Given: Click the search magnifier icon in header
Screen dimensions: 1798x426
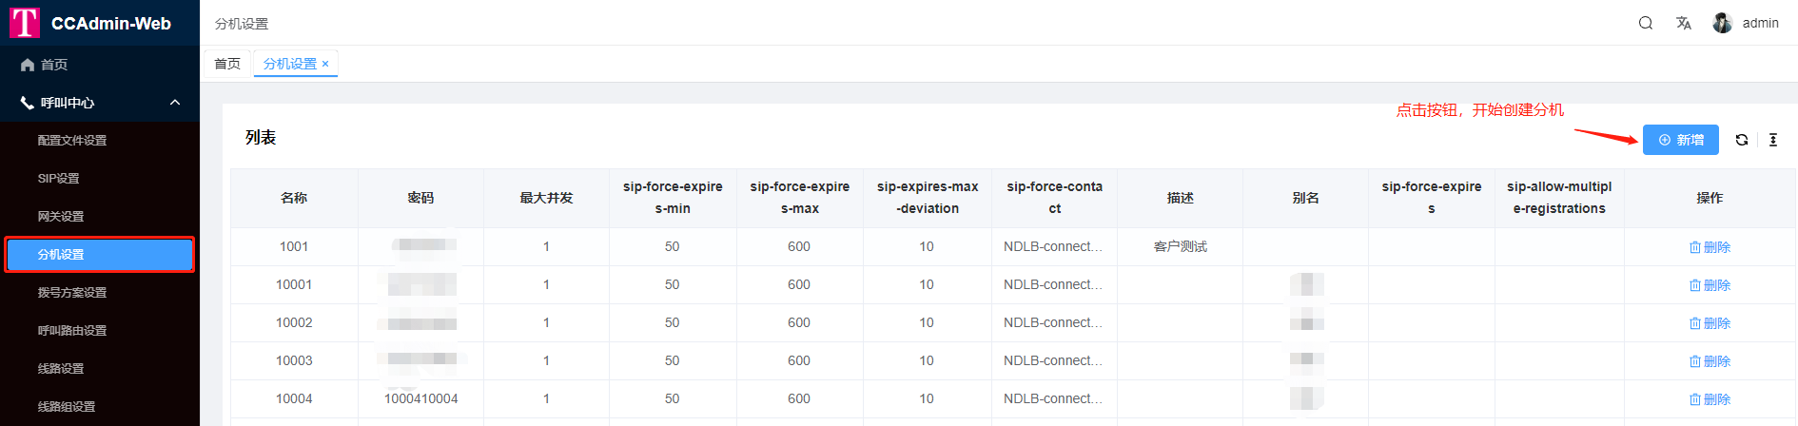Looking at the screenshot, I should pos(1645,23).
